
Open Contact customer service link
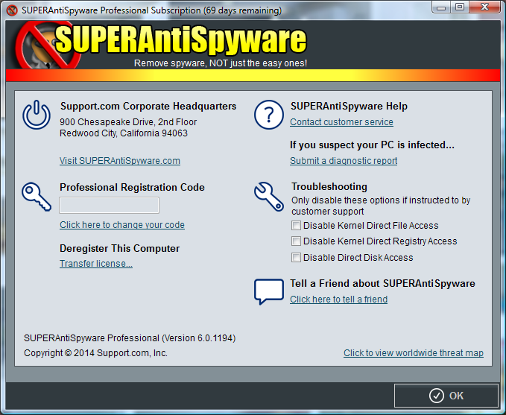(341, 122)
